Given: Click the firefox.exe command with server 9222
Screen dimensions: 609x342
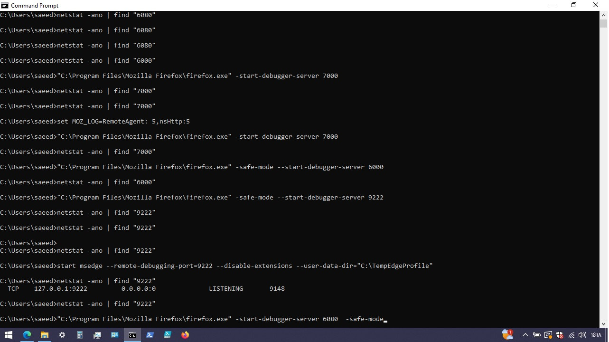Looking at the screenshot, I should click(192, 197).
